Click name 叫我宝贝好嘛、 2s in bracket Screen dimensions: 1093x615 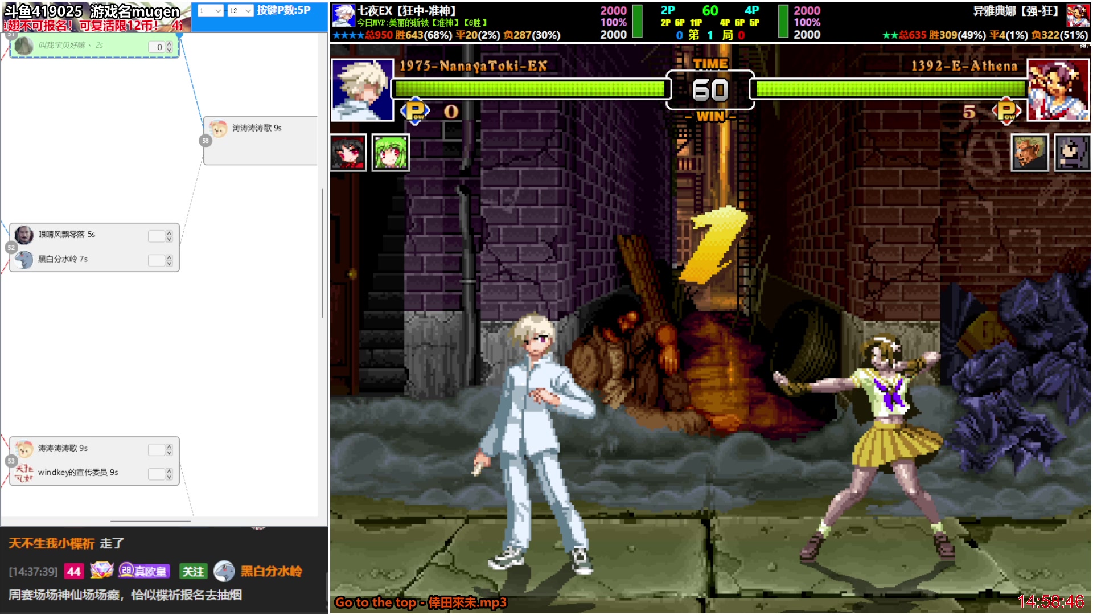click(x=71, y=45)
